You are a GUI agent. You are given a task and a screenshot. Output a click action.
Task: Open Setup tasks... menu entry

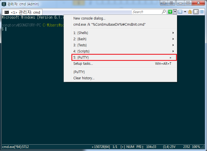click(124, 64)
